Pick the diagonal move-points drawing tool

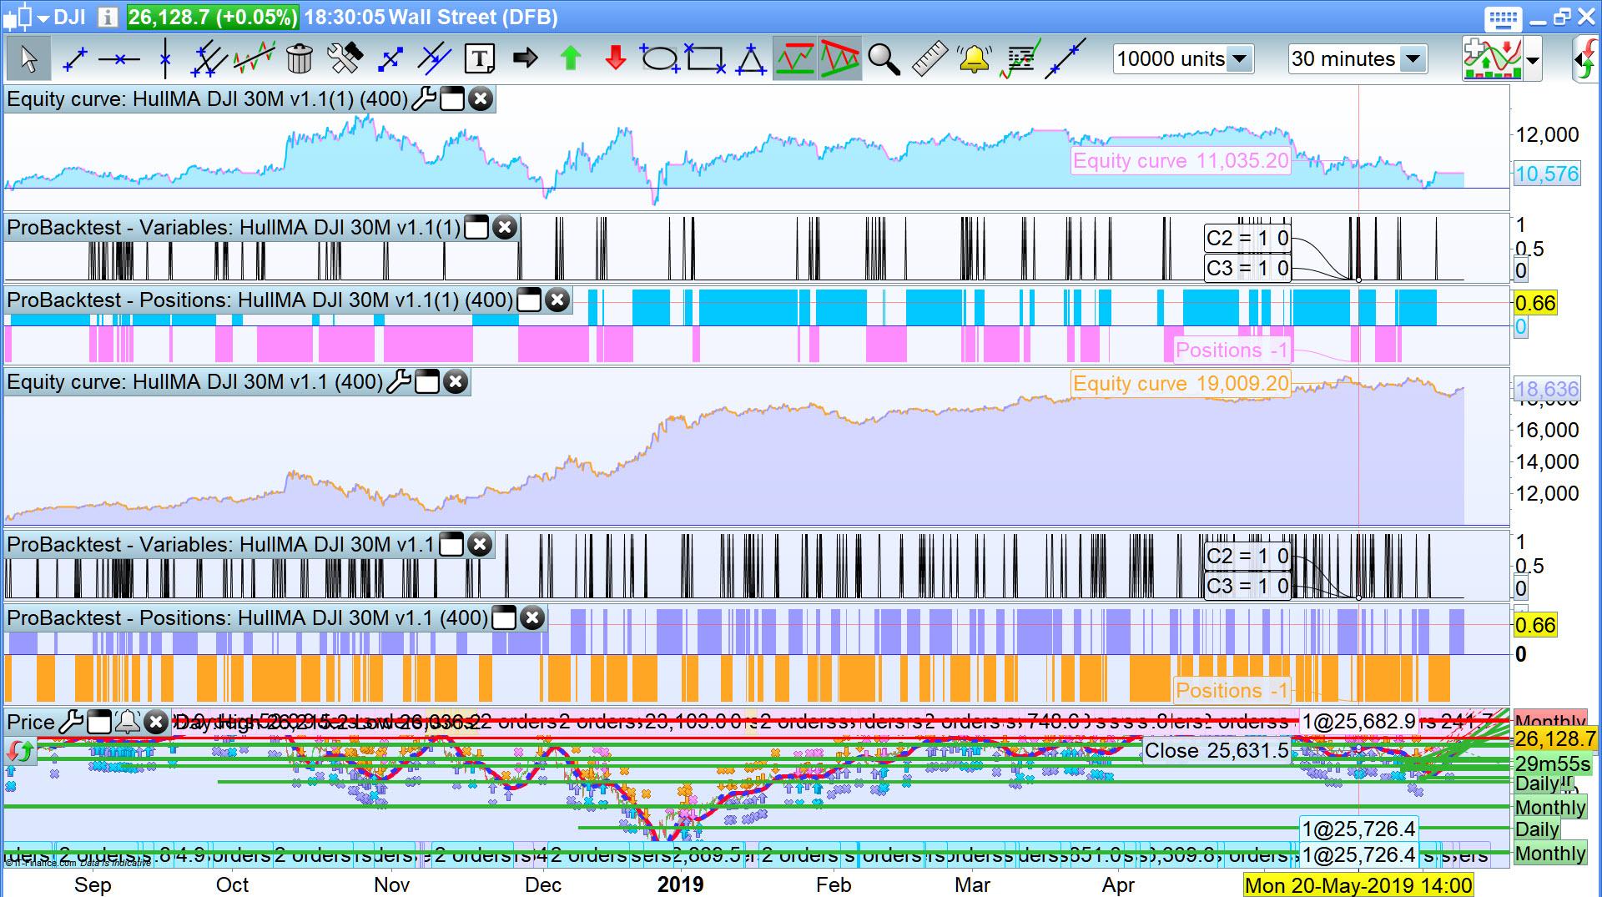point(390,59)
